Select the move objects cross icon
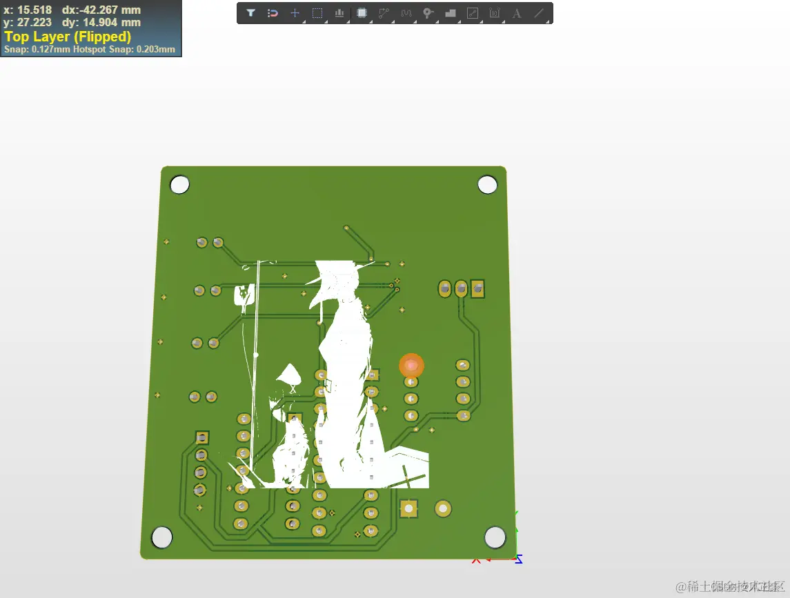Image resolution: width=790 pixels, height=598 pixels. click(x=295, y=13)
